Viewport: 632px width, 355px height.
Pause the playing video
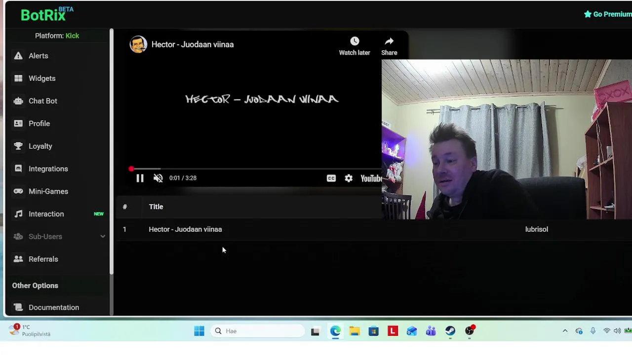click(x=140, y=178)
